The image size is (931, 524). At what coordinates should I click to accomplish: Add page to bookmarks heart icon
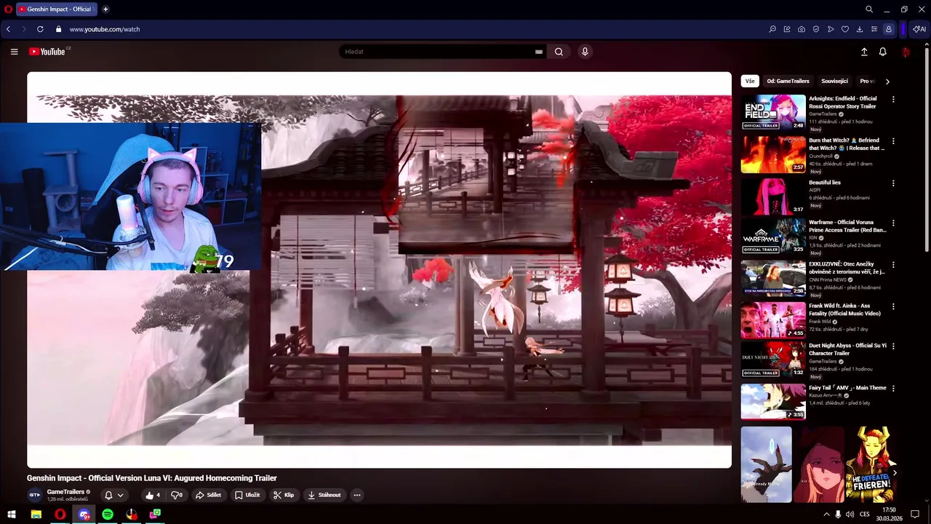click(845, 29)
